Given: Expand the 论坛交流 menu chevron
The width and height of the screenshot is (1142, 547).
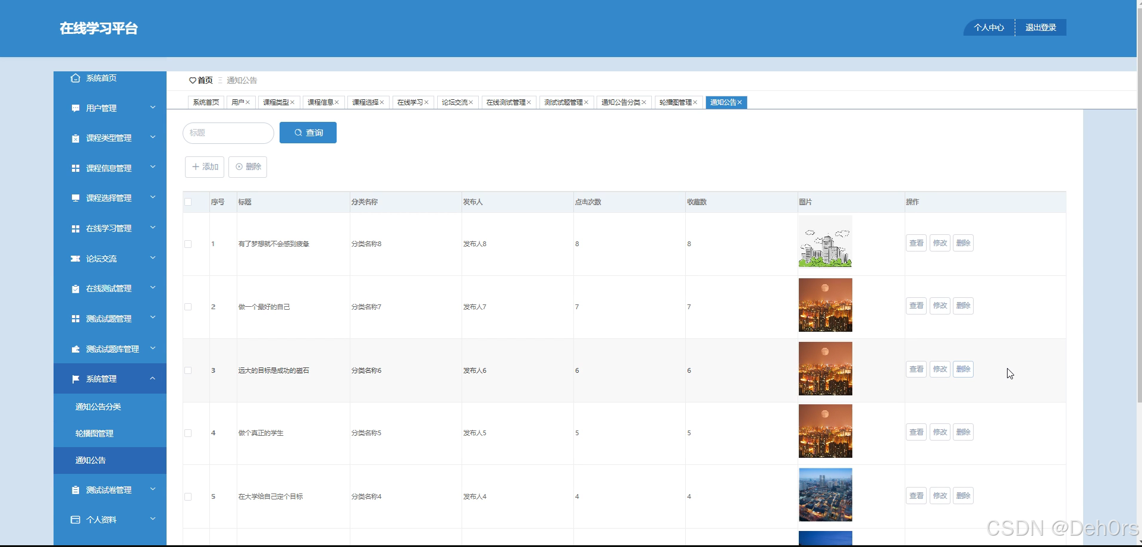Looking at the screenshot, I should pyautogui.click(x=153, y=258).
